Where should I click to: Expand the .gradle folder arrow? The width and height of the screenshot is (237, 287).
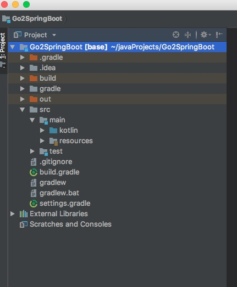22,58
